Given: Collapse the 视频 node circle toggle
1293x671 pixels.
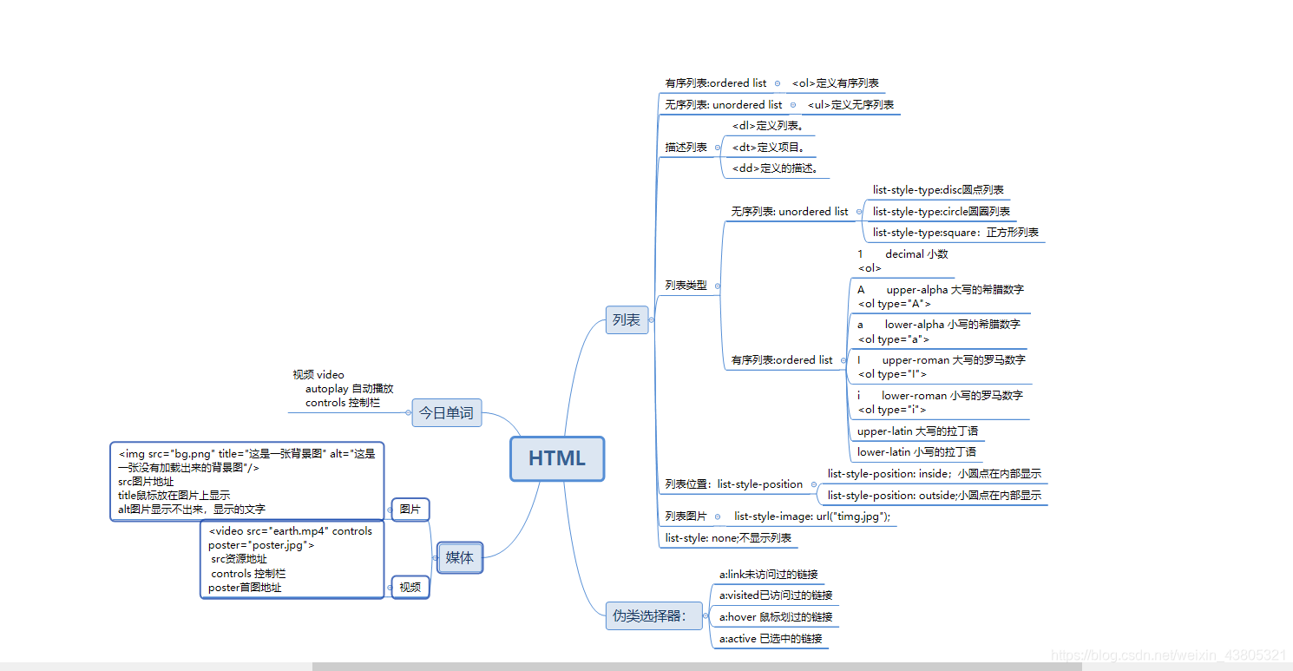Looking at the screenshot, I should (x=389, y=588).
